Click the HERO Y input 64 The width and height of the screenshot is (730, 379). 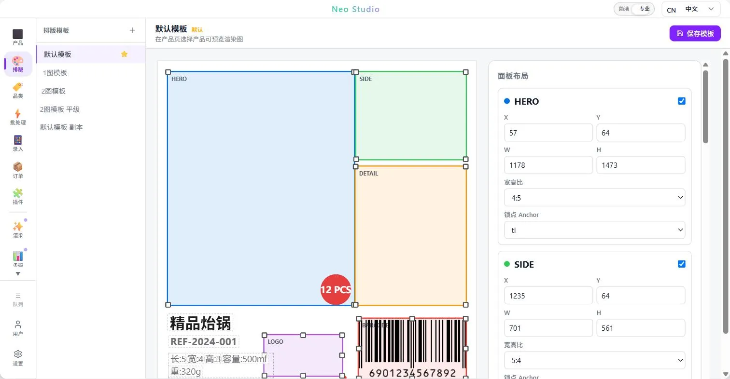(641, 133)
